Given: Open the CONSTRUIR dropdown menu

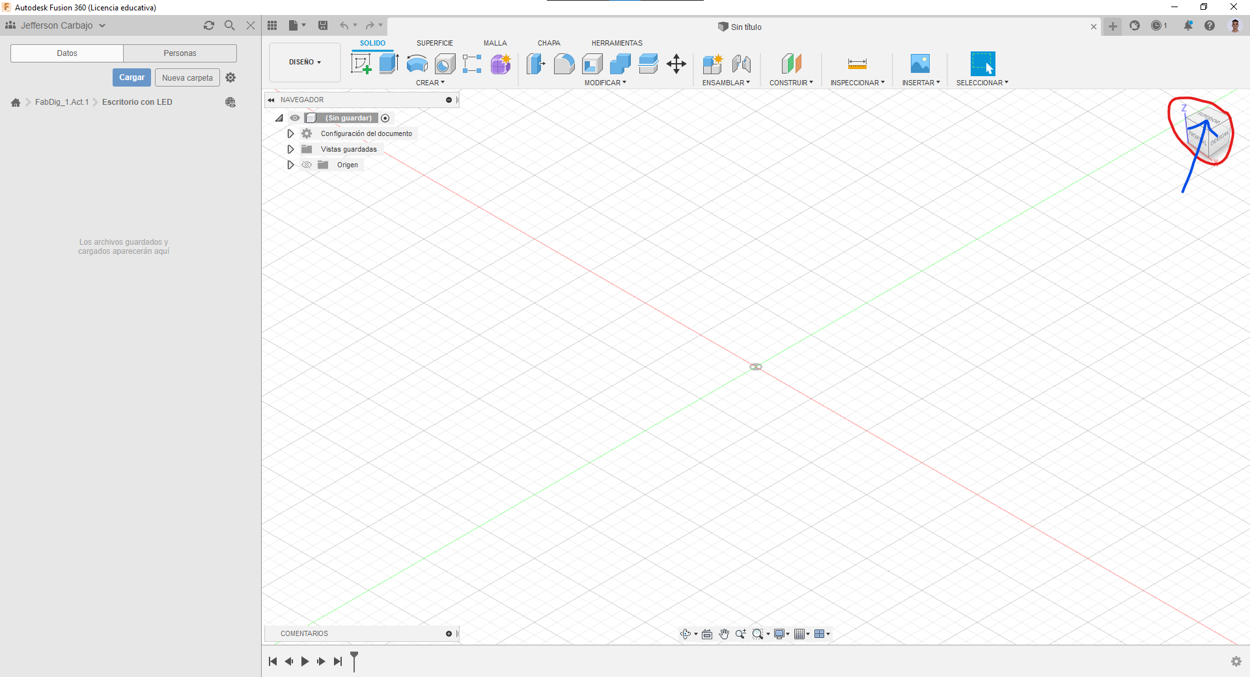Looking at the screenshot, I should (791, 83).
